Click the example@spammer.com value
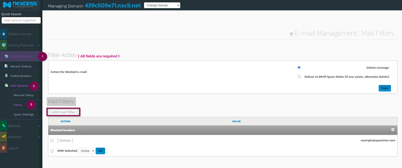Image resolution: width=402 pixels, height=168 pixels. click(x=378, y=140)
